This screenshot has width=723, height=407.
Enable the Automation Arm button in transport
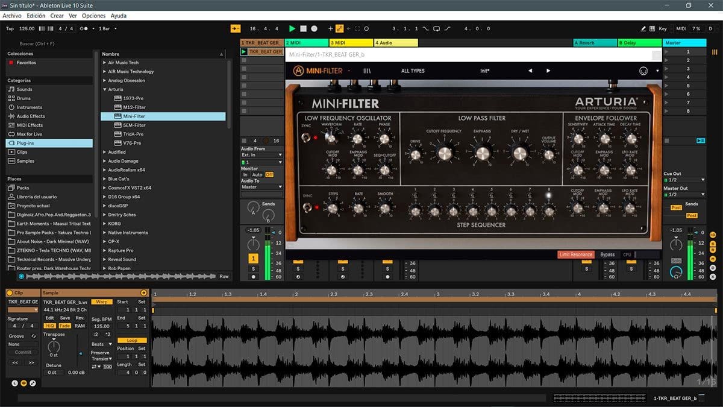[340, 28]
